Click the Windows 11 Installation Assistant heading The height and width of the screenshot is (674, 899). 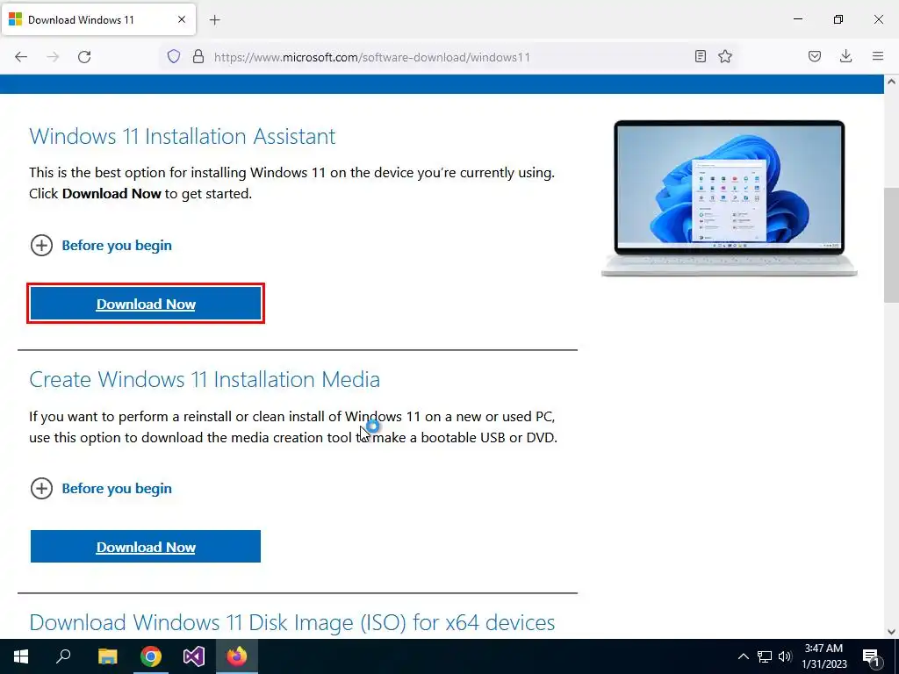point(183,136)
